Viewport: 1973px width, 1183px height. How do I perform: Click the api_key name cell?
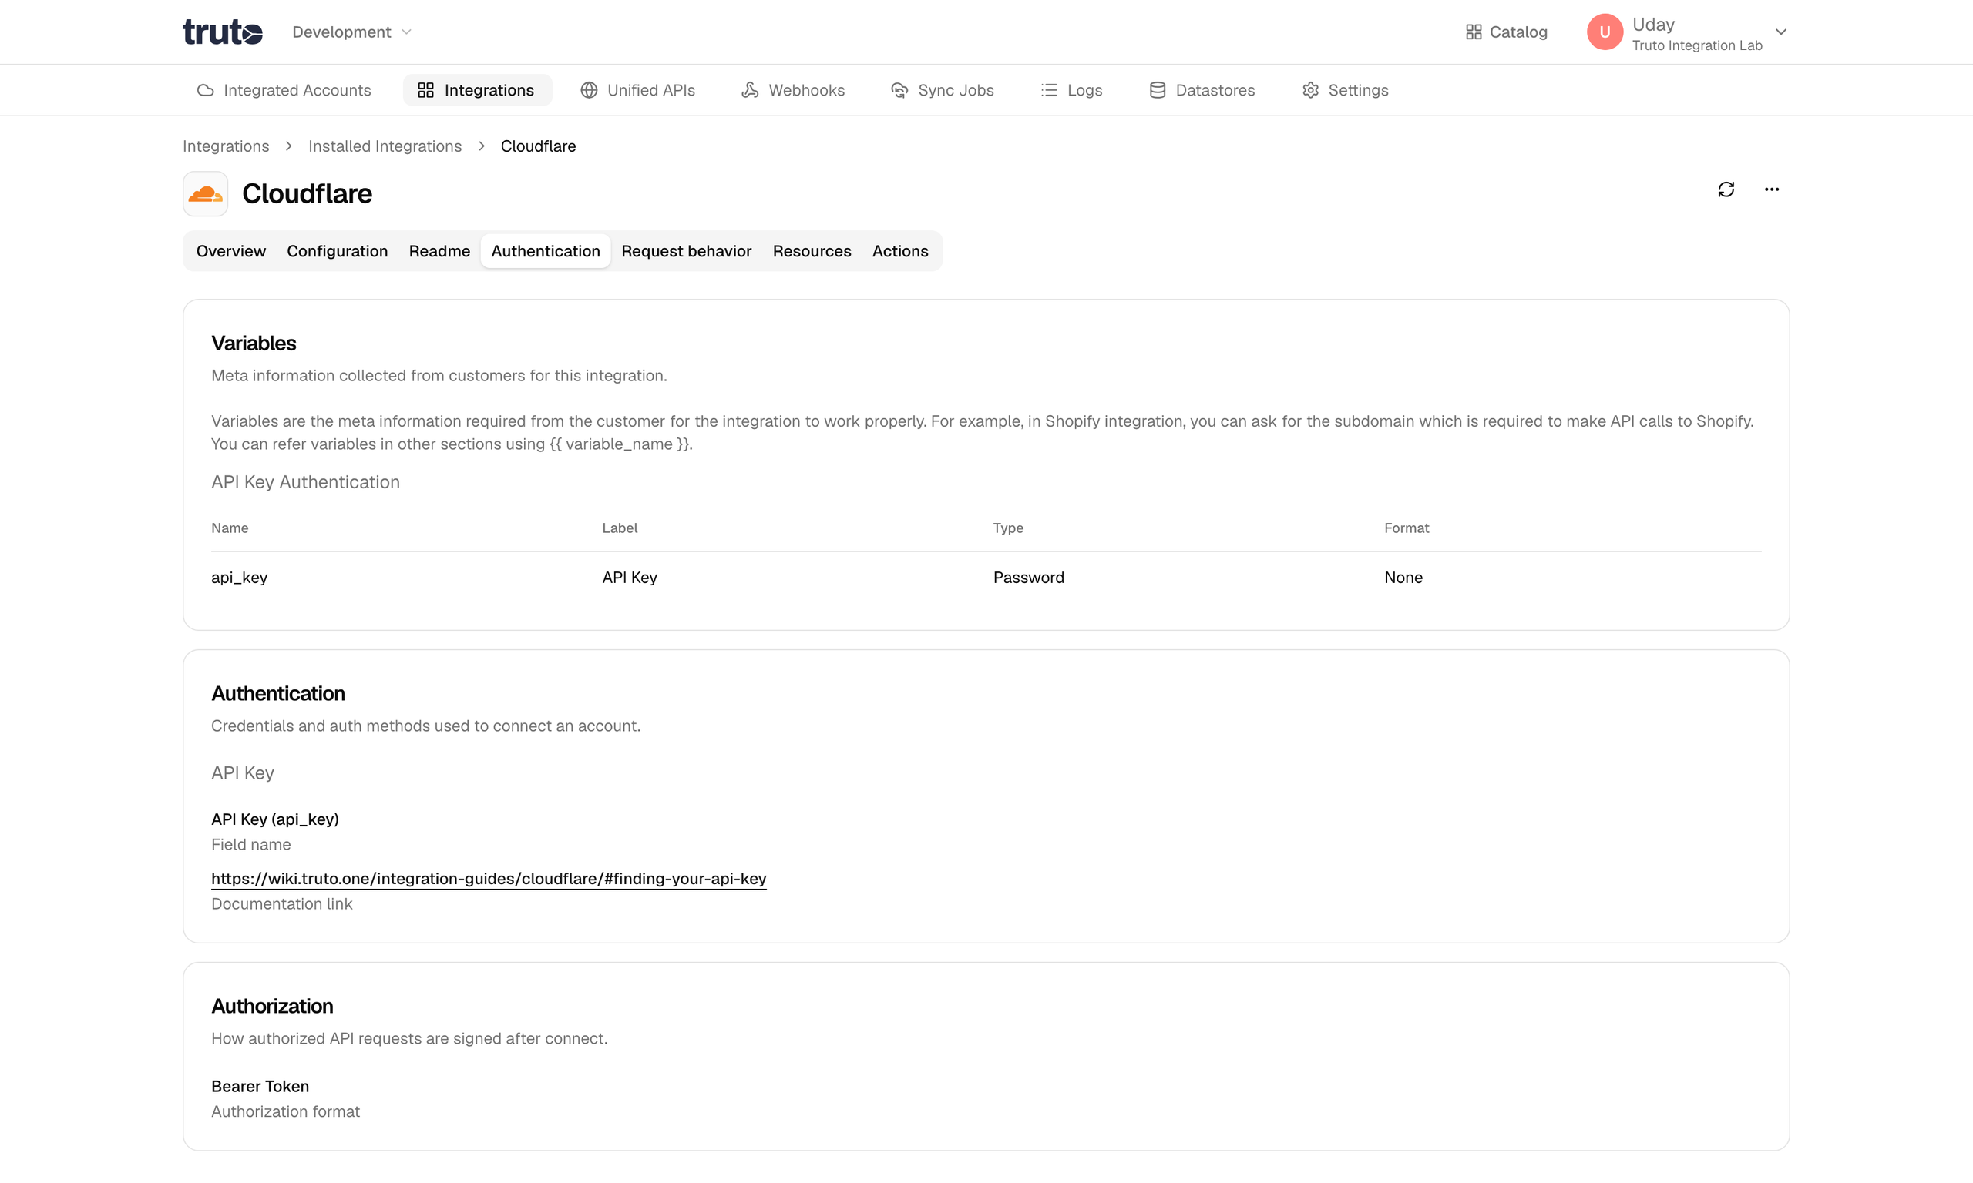239,577
